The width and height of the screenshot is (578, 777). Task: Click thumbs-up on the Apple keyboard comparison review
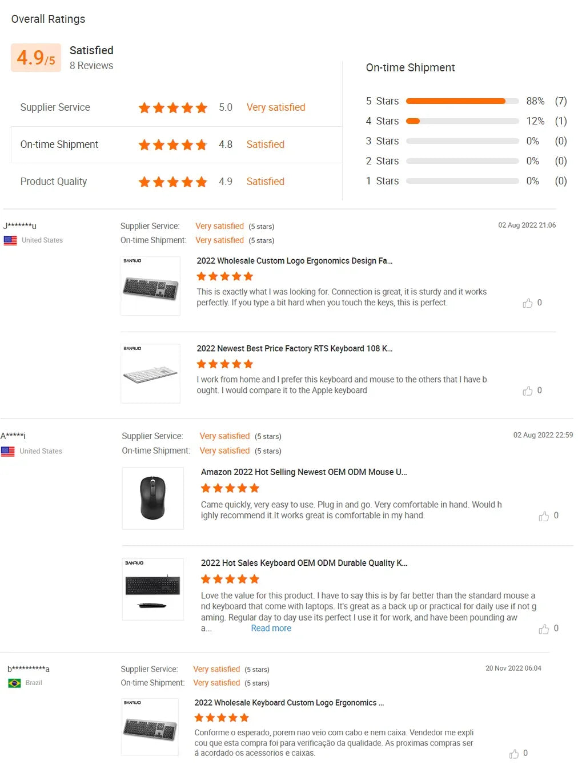tap(528, 391)
